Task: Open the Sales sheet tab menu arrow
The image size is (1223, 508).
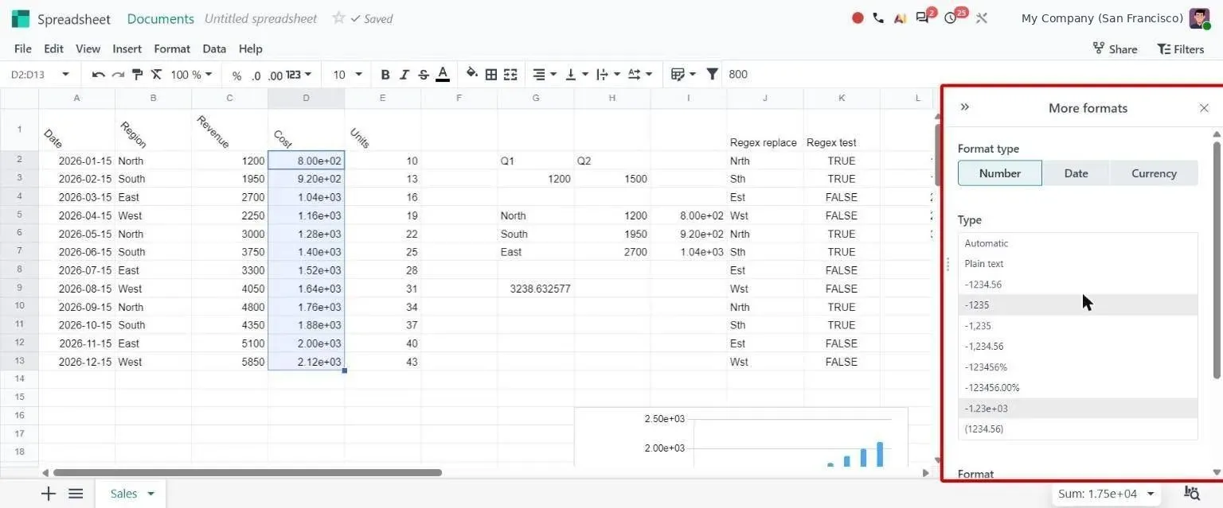Action: 151,494
